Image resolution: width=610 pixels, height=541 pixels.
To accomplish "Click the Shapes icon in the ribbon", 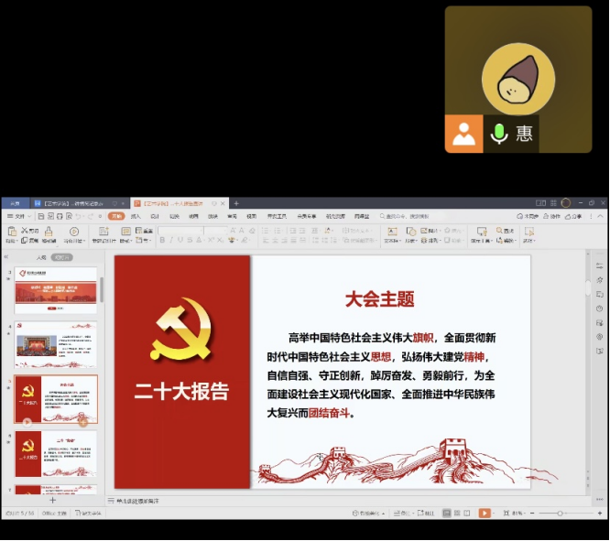I will point(411,231).
